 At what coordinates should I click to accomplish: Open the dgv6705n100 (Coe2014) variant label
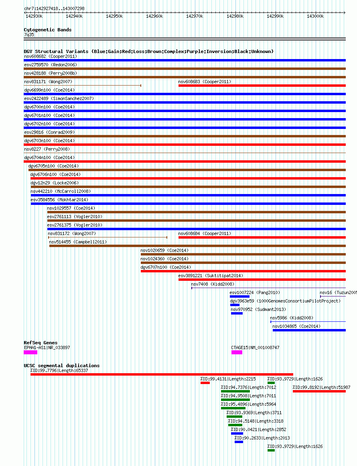point(53,166)
